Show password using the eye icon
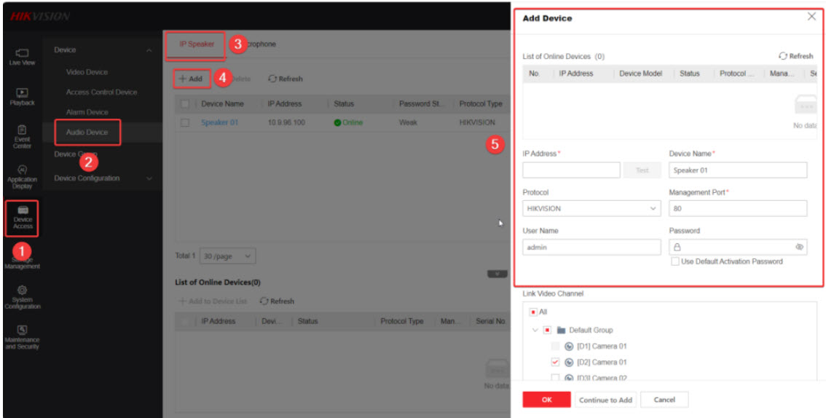Viewport: 826px width, 418px height. click(x=799, y=248)
